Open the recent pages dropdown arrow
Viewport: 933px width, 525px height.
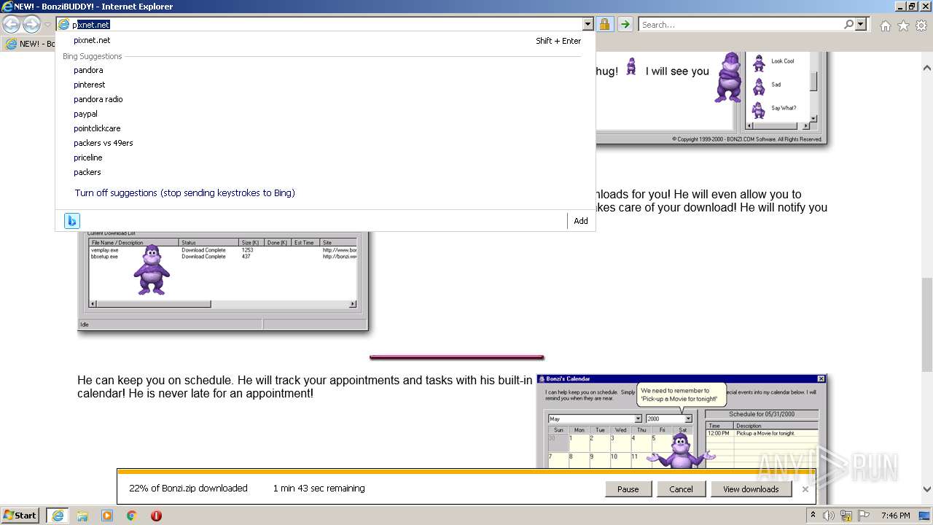(47, 25)
